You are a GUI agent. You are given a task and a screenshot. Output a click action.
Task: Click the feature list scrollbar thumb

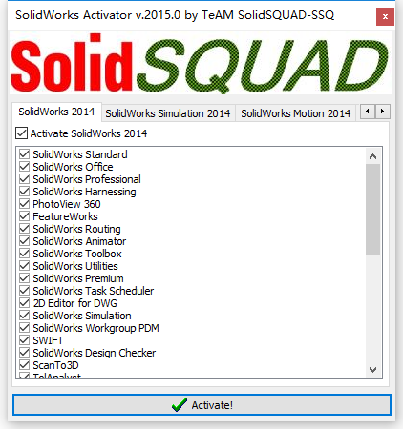click(x=372, y=210)
